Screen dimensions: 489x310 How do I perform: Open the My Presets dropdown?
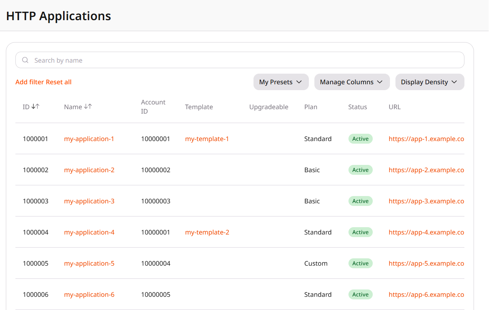click(281, 82)
